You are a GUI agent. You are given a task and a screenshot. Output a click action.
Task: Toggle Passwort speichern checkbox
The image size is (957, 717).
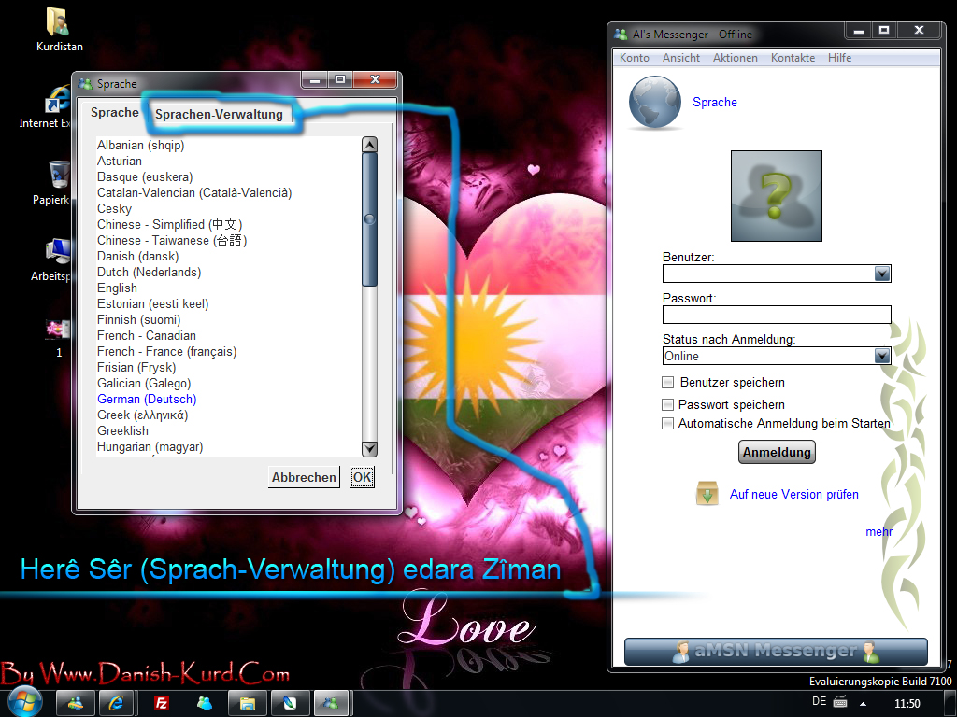(x=667, y=404)
